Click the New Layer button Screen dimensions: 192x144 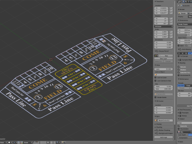click(164, 58)
